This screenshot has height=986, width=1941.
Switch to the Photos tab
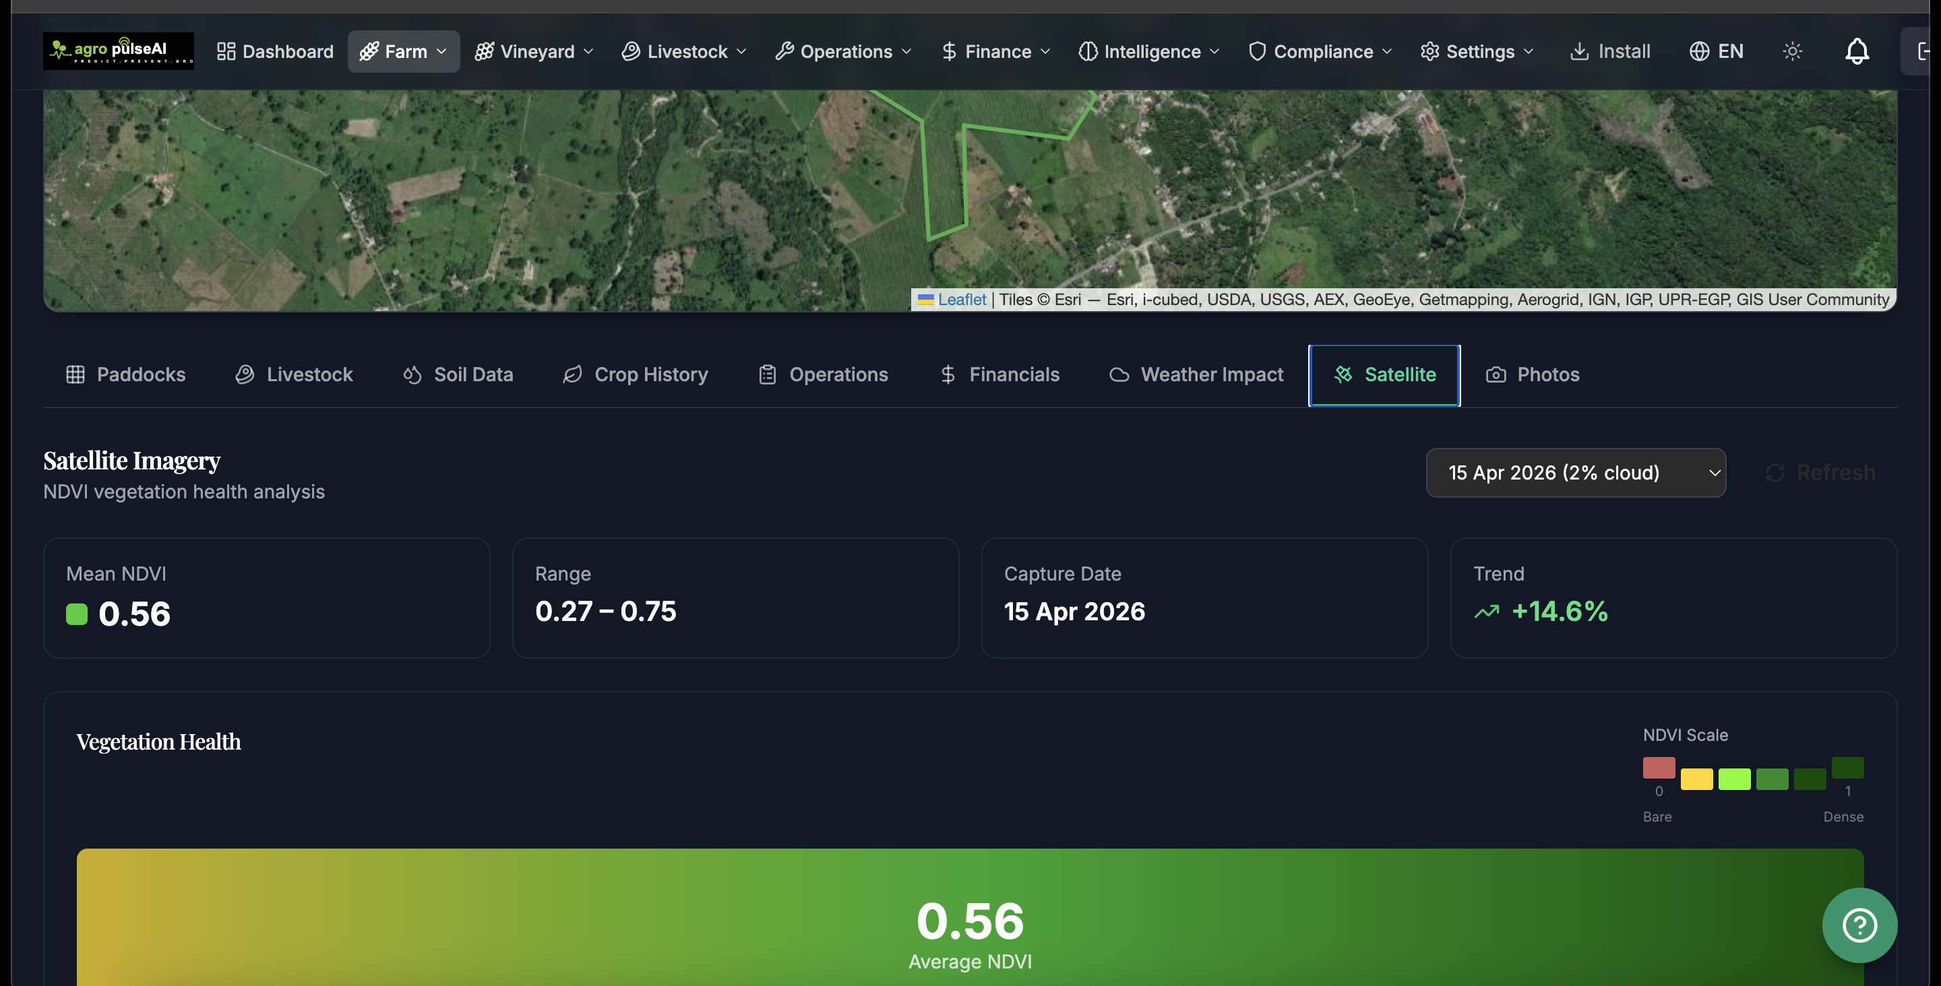pyautogui.click(x=1533, y=374)
